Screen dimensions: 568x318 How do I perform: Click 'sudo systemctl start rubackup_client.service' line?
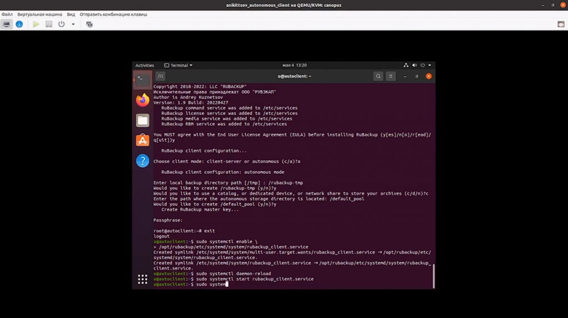click(x=234, y=279)
